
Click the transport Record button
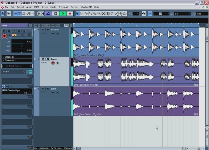(70, 14)
